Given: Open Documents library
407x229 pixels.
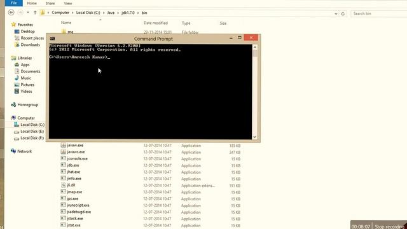Looking at the screenshot, I should point(30,71).
